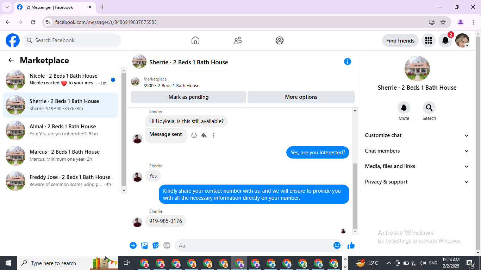The height and width of the screenshot is (270, 481).
Task: Open the Chrome profile icon
Action: (x=461, y=22)
